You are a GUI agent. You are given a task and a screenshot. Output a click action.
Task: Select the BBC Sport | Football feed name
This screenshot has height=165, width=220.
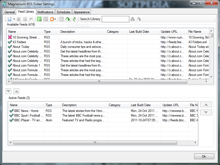click(x=29, y=116)
